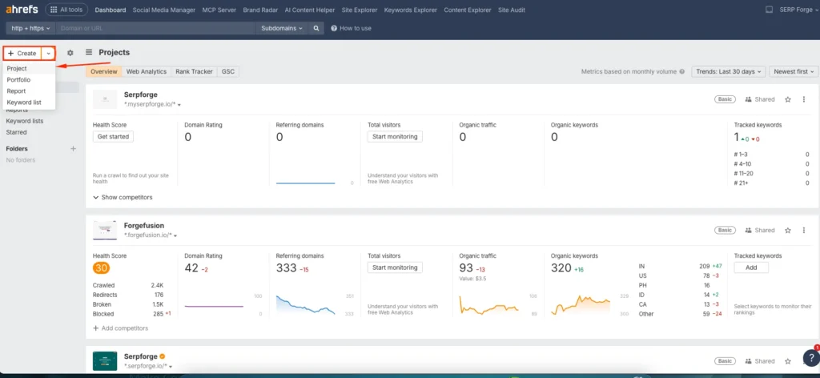Star the Forgefusion project
The image size is (820, 378).
pyautogui.click(x=788, y=230)
